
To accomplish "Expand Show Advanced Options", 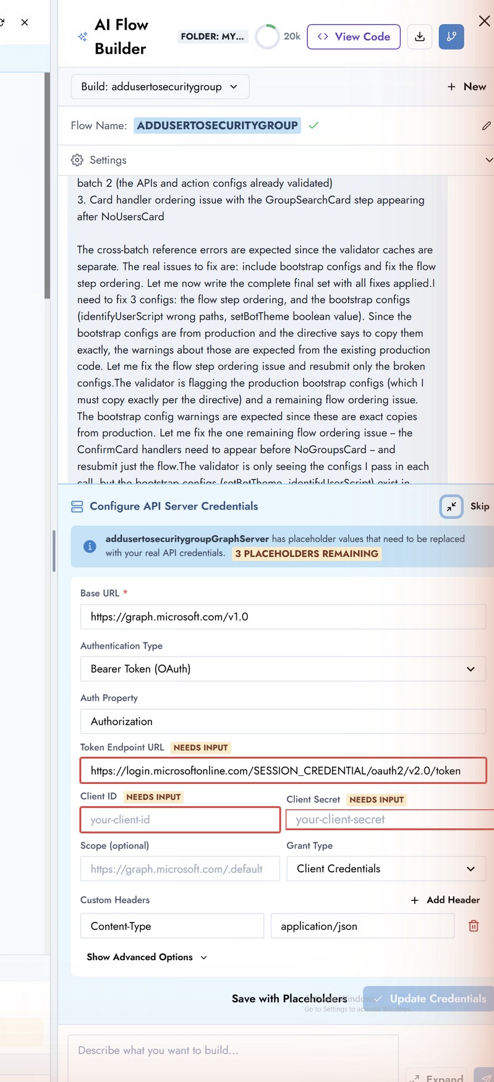I will 147,957.
